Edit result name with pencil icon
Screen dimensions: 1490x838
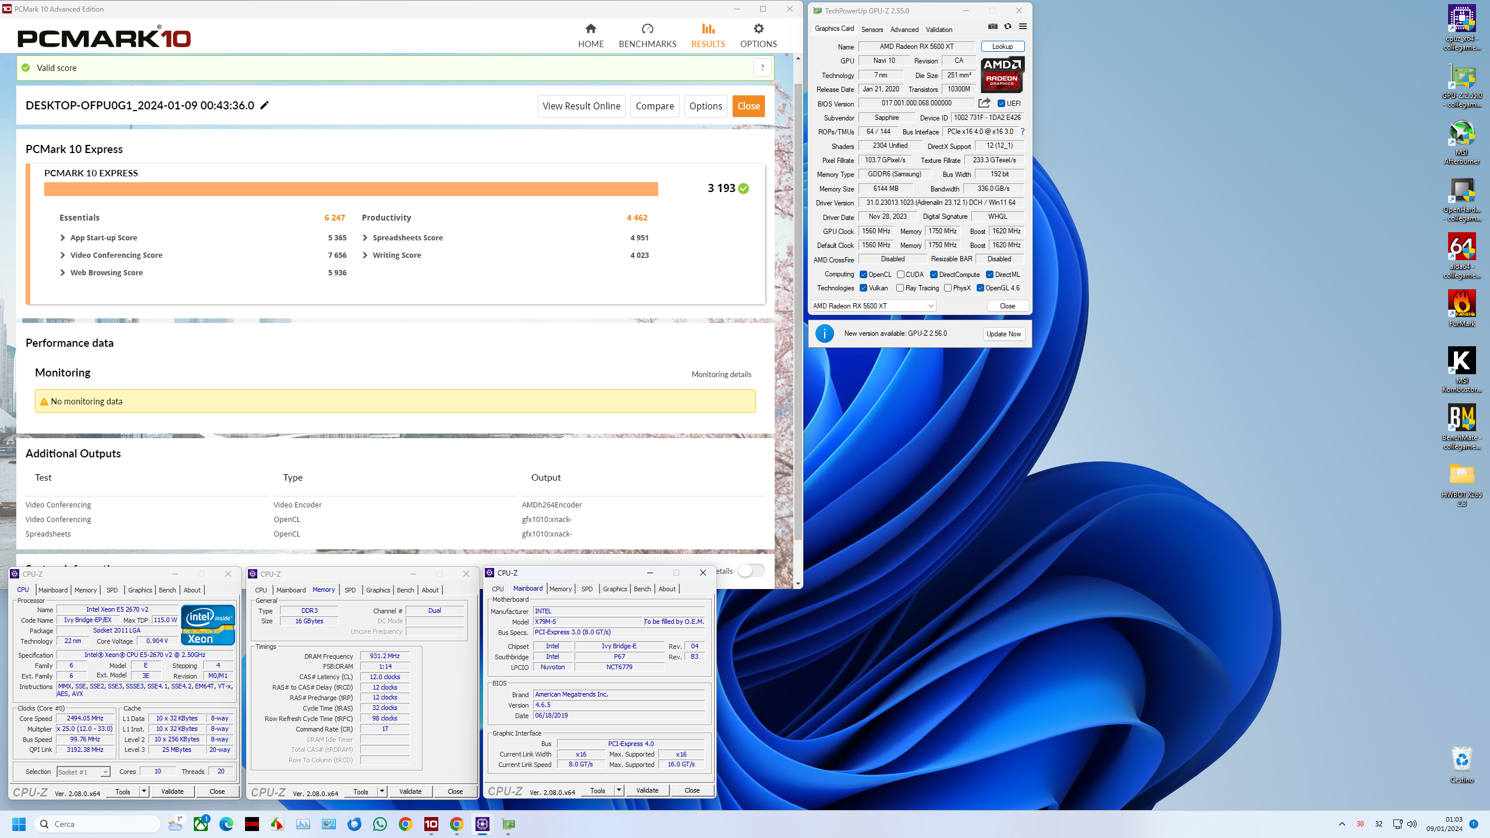click(264, 105)
